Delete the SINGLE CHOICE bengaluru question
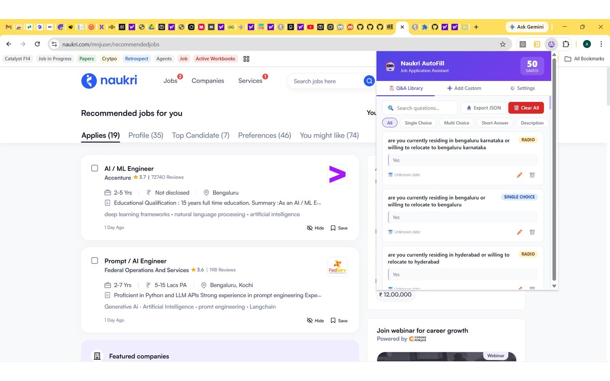 [x=532, y=232]
